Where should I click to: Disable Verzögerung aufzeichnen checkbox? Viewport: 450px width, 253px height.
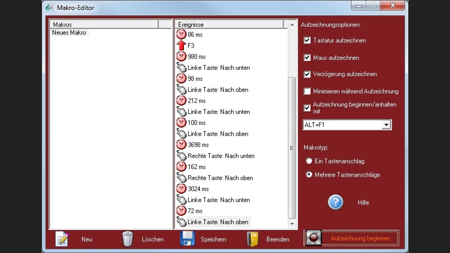coord(307,74)
